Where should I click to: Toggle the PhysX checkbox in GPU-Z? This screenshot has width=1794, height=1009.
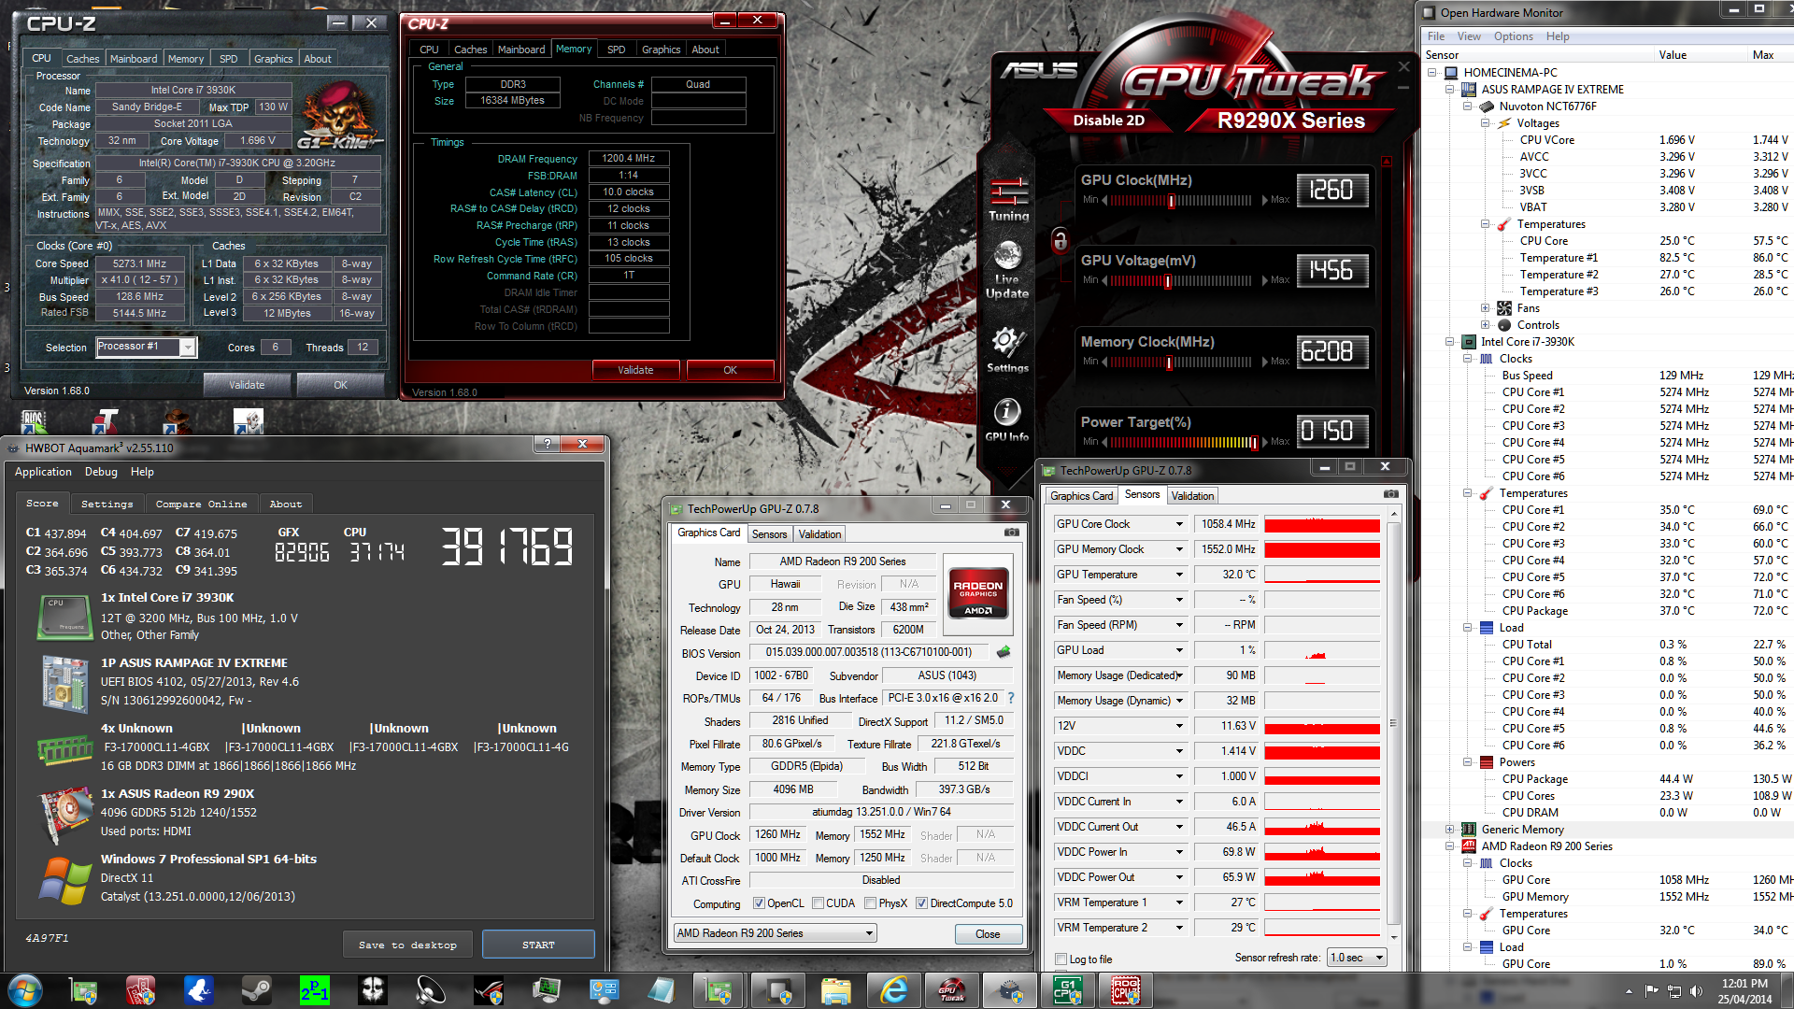click(x=870, y=903)
